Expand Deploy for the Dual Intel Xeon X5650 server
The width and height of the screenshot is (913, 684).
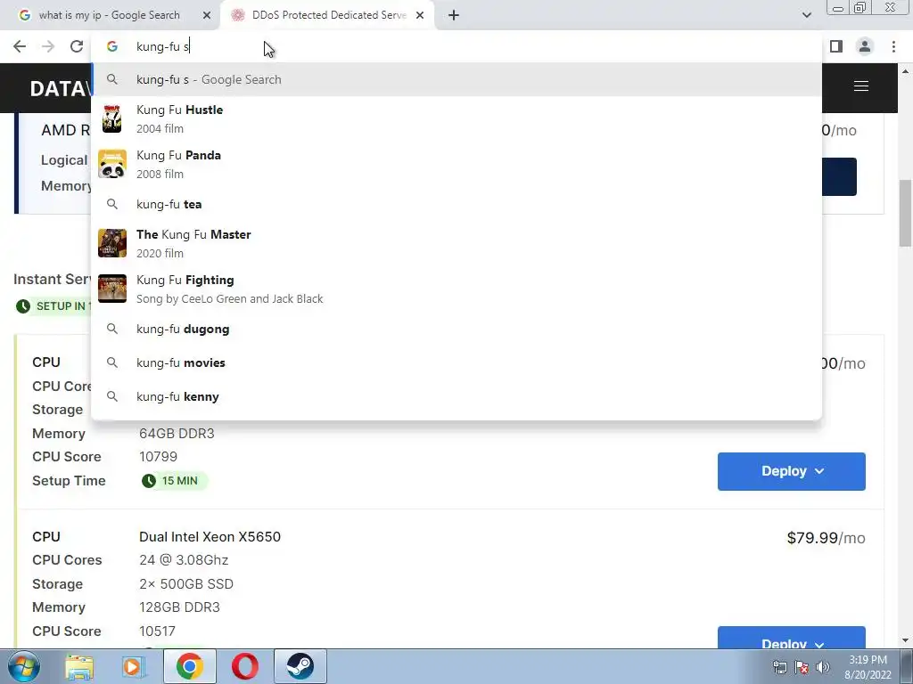tap(792, 638)
